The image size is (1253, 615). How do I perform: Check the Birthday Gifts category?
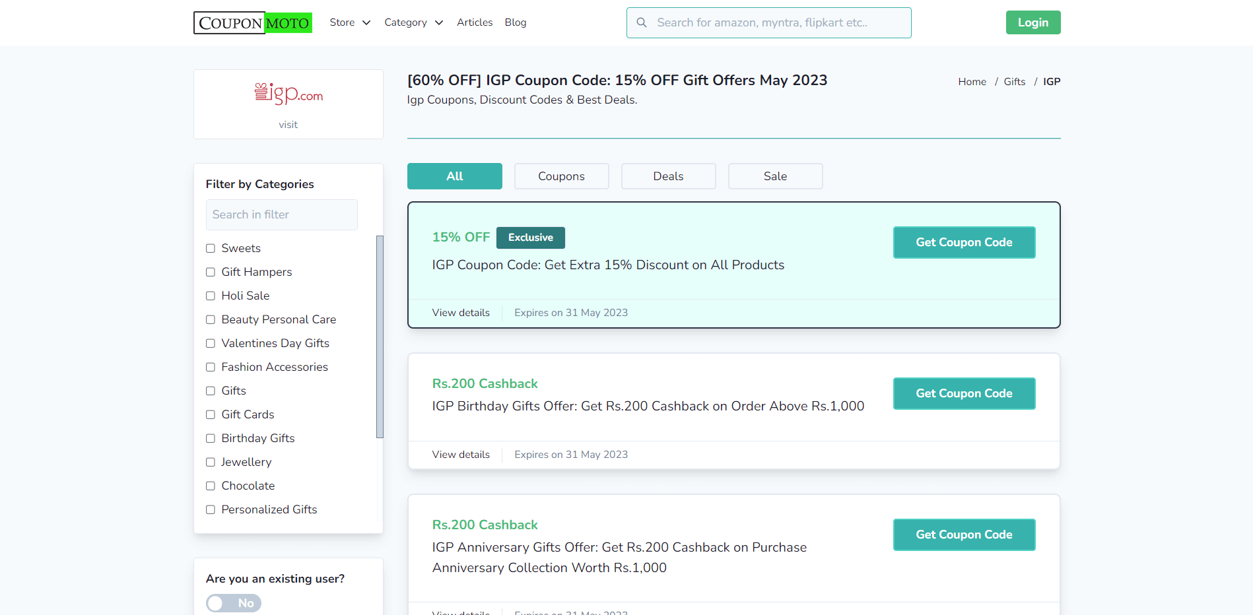[211, 438]
